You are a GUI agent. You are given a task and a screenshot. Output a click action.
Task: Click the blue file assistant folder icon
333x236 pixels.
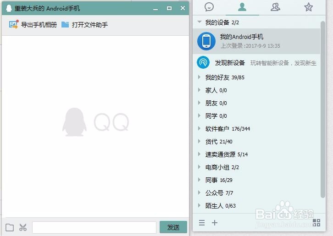pos(65,25)
